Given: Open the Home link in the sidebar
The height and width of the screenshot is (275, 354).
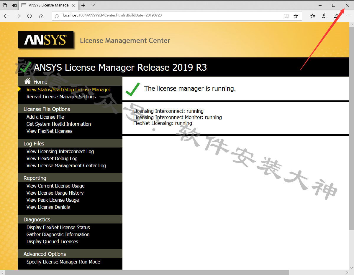Looking at the screenshot, I should tap(40, 82).
